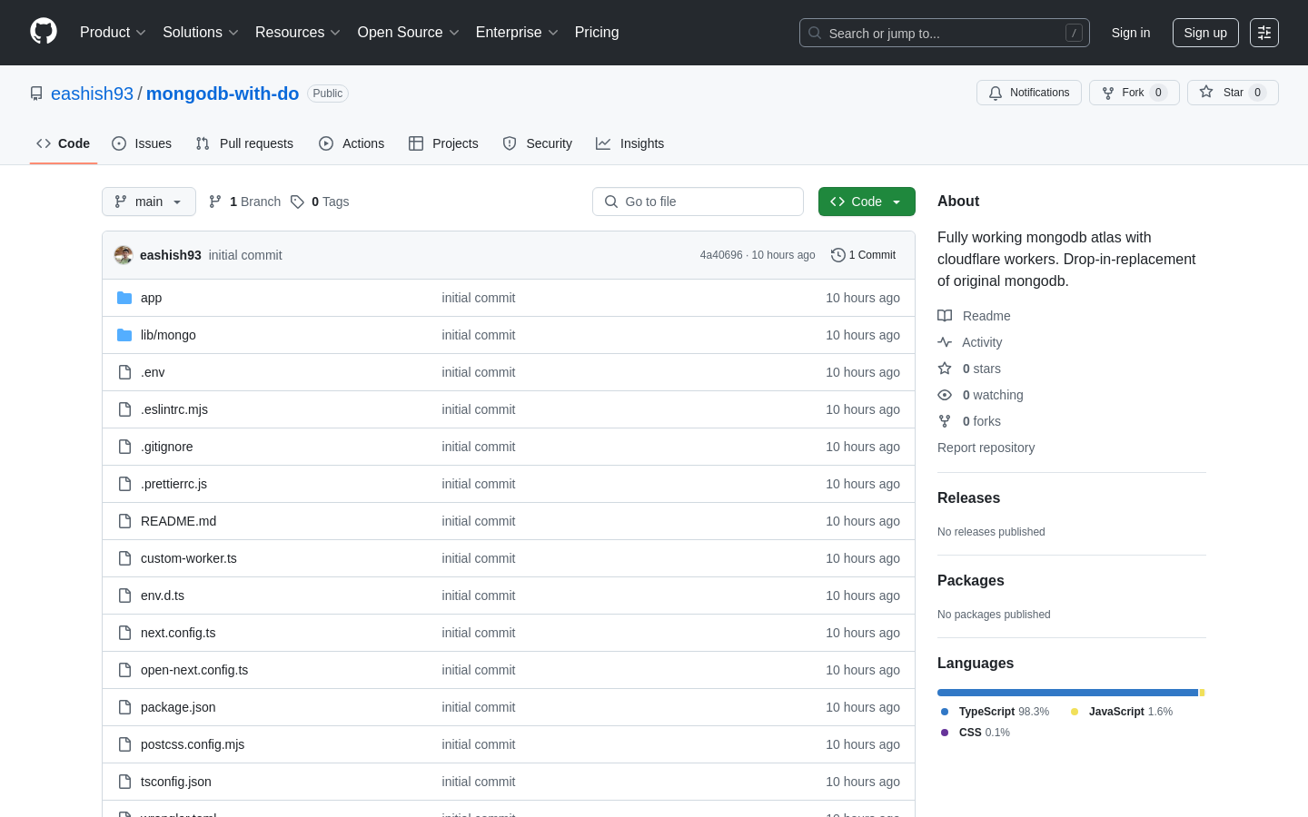The width and height of the screenshot is (1308, 817).
Task: Click the initial commit message beside eashish93
Action: [x=245, y=255]
